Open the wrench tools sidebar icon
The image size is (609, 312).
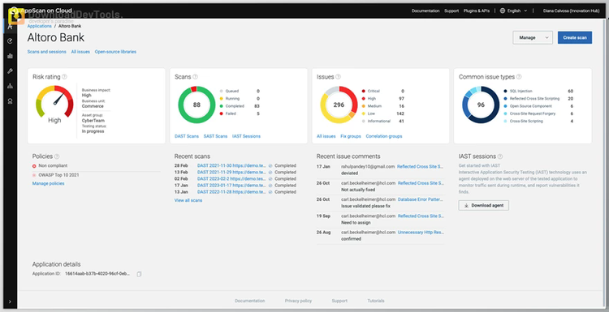[10, 71]
